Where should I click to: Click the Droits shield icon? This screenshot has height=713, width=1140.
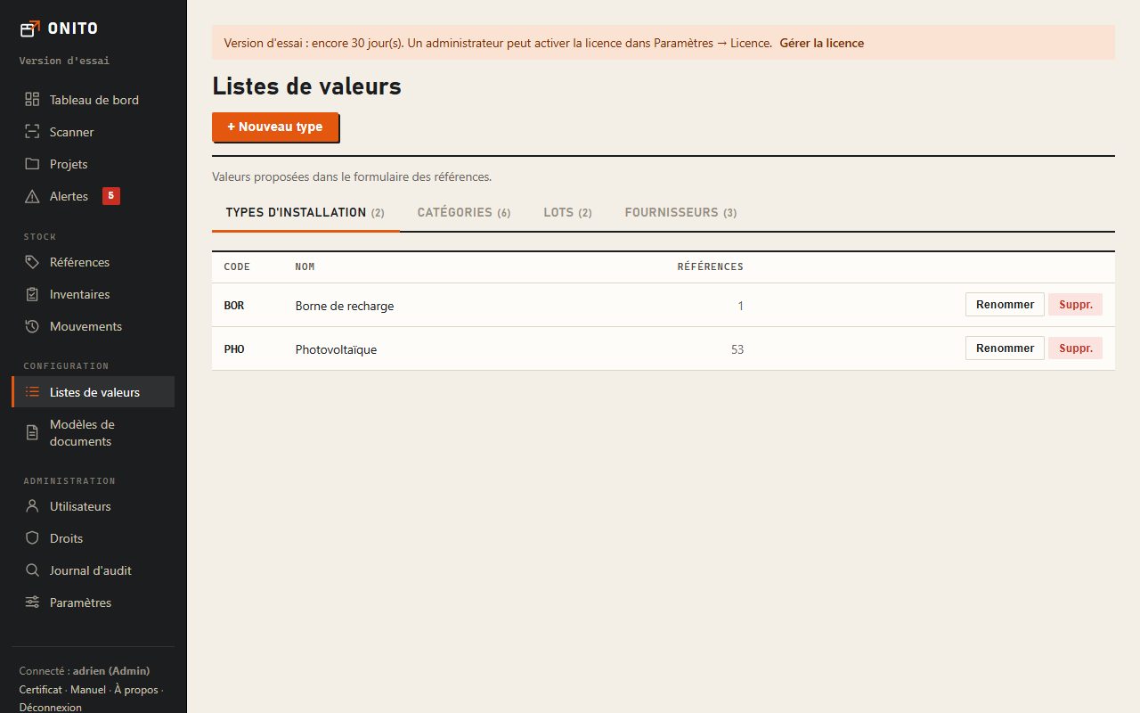[x=32, y=538]
